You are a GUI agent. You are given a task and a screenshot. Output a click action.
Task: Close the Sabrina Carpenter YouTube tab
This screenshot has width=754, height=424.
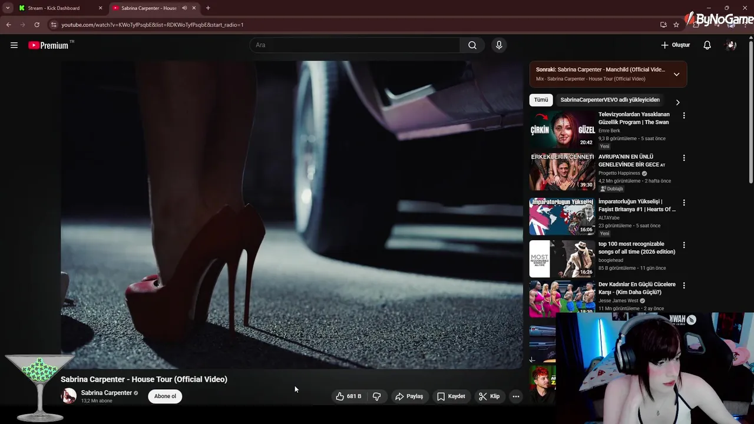(193, 8)
